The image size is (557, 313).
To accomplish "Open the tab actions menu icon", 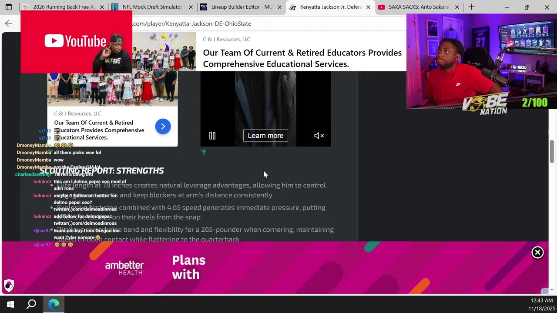I will [x=9, y=7].
